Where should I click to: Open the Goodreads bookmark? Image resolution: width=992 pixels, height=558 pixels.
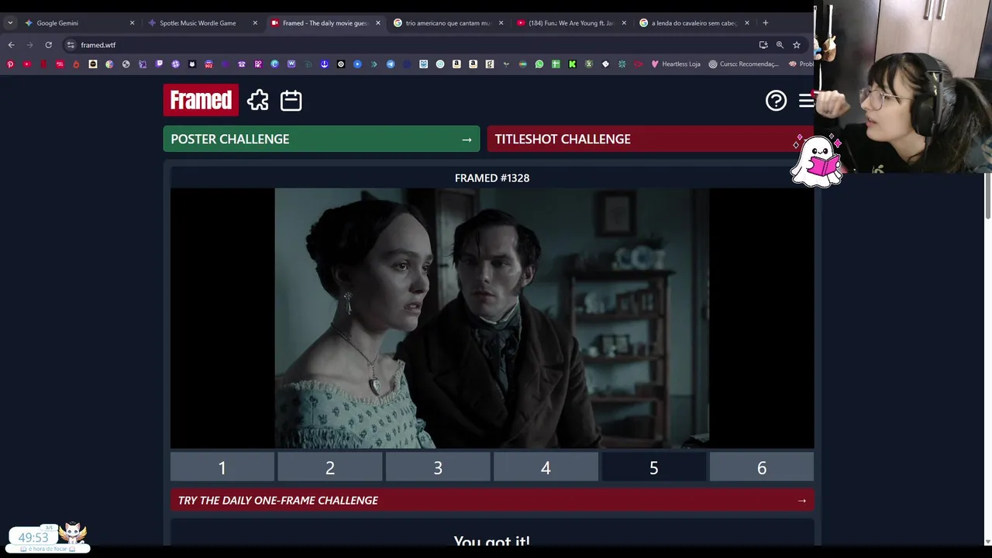(490, 64)
